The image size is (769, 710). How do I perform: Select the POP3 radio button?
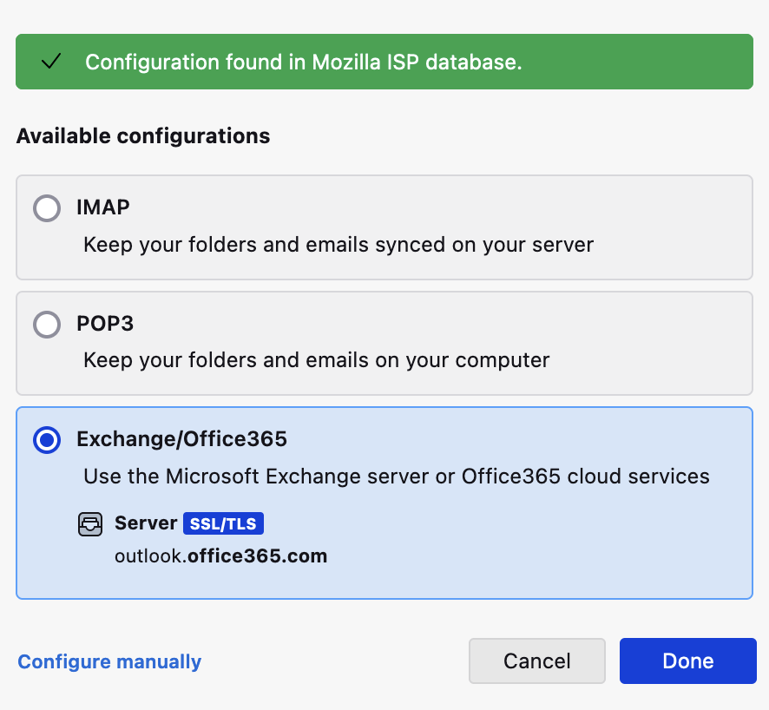[47, 324]
